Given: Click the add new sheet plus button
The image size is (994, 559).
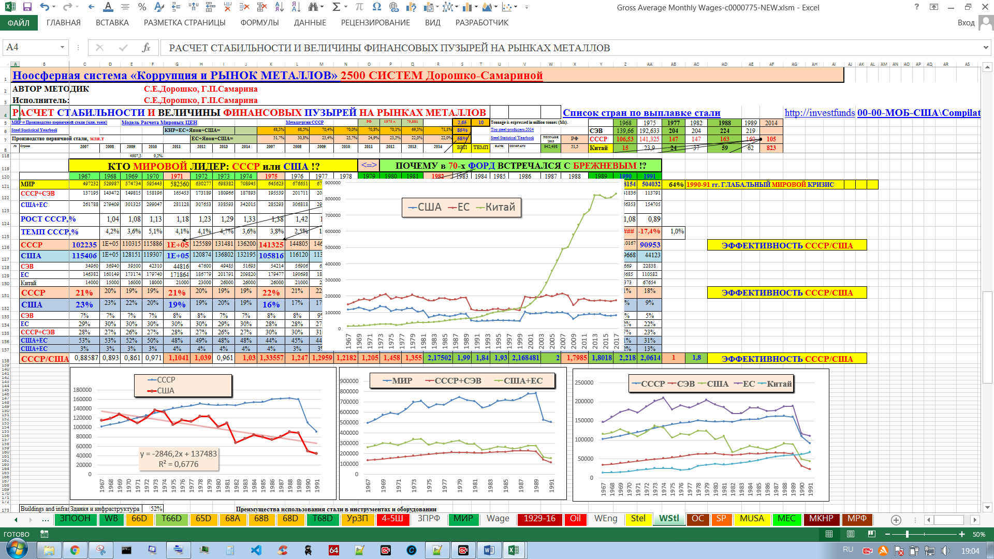Looking at the screenshot, I should [x=896, y=520].
